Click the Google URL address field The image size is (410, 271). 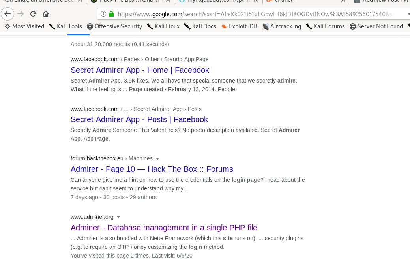pos(253,14)
